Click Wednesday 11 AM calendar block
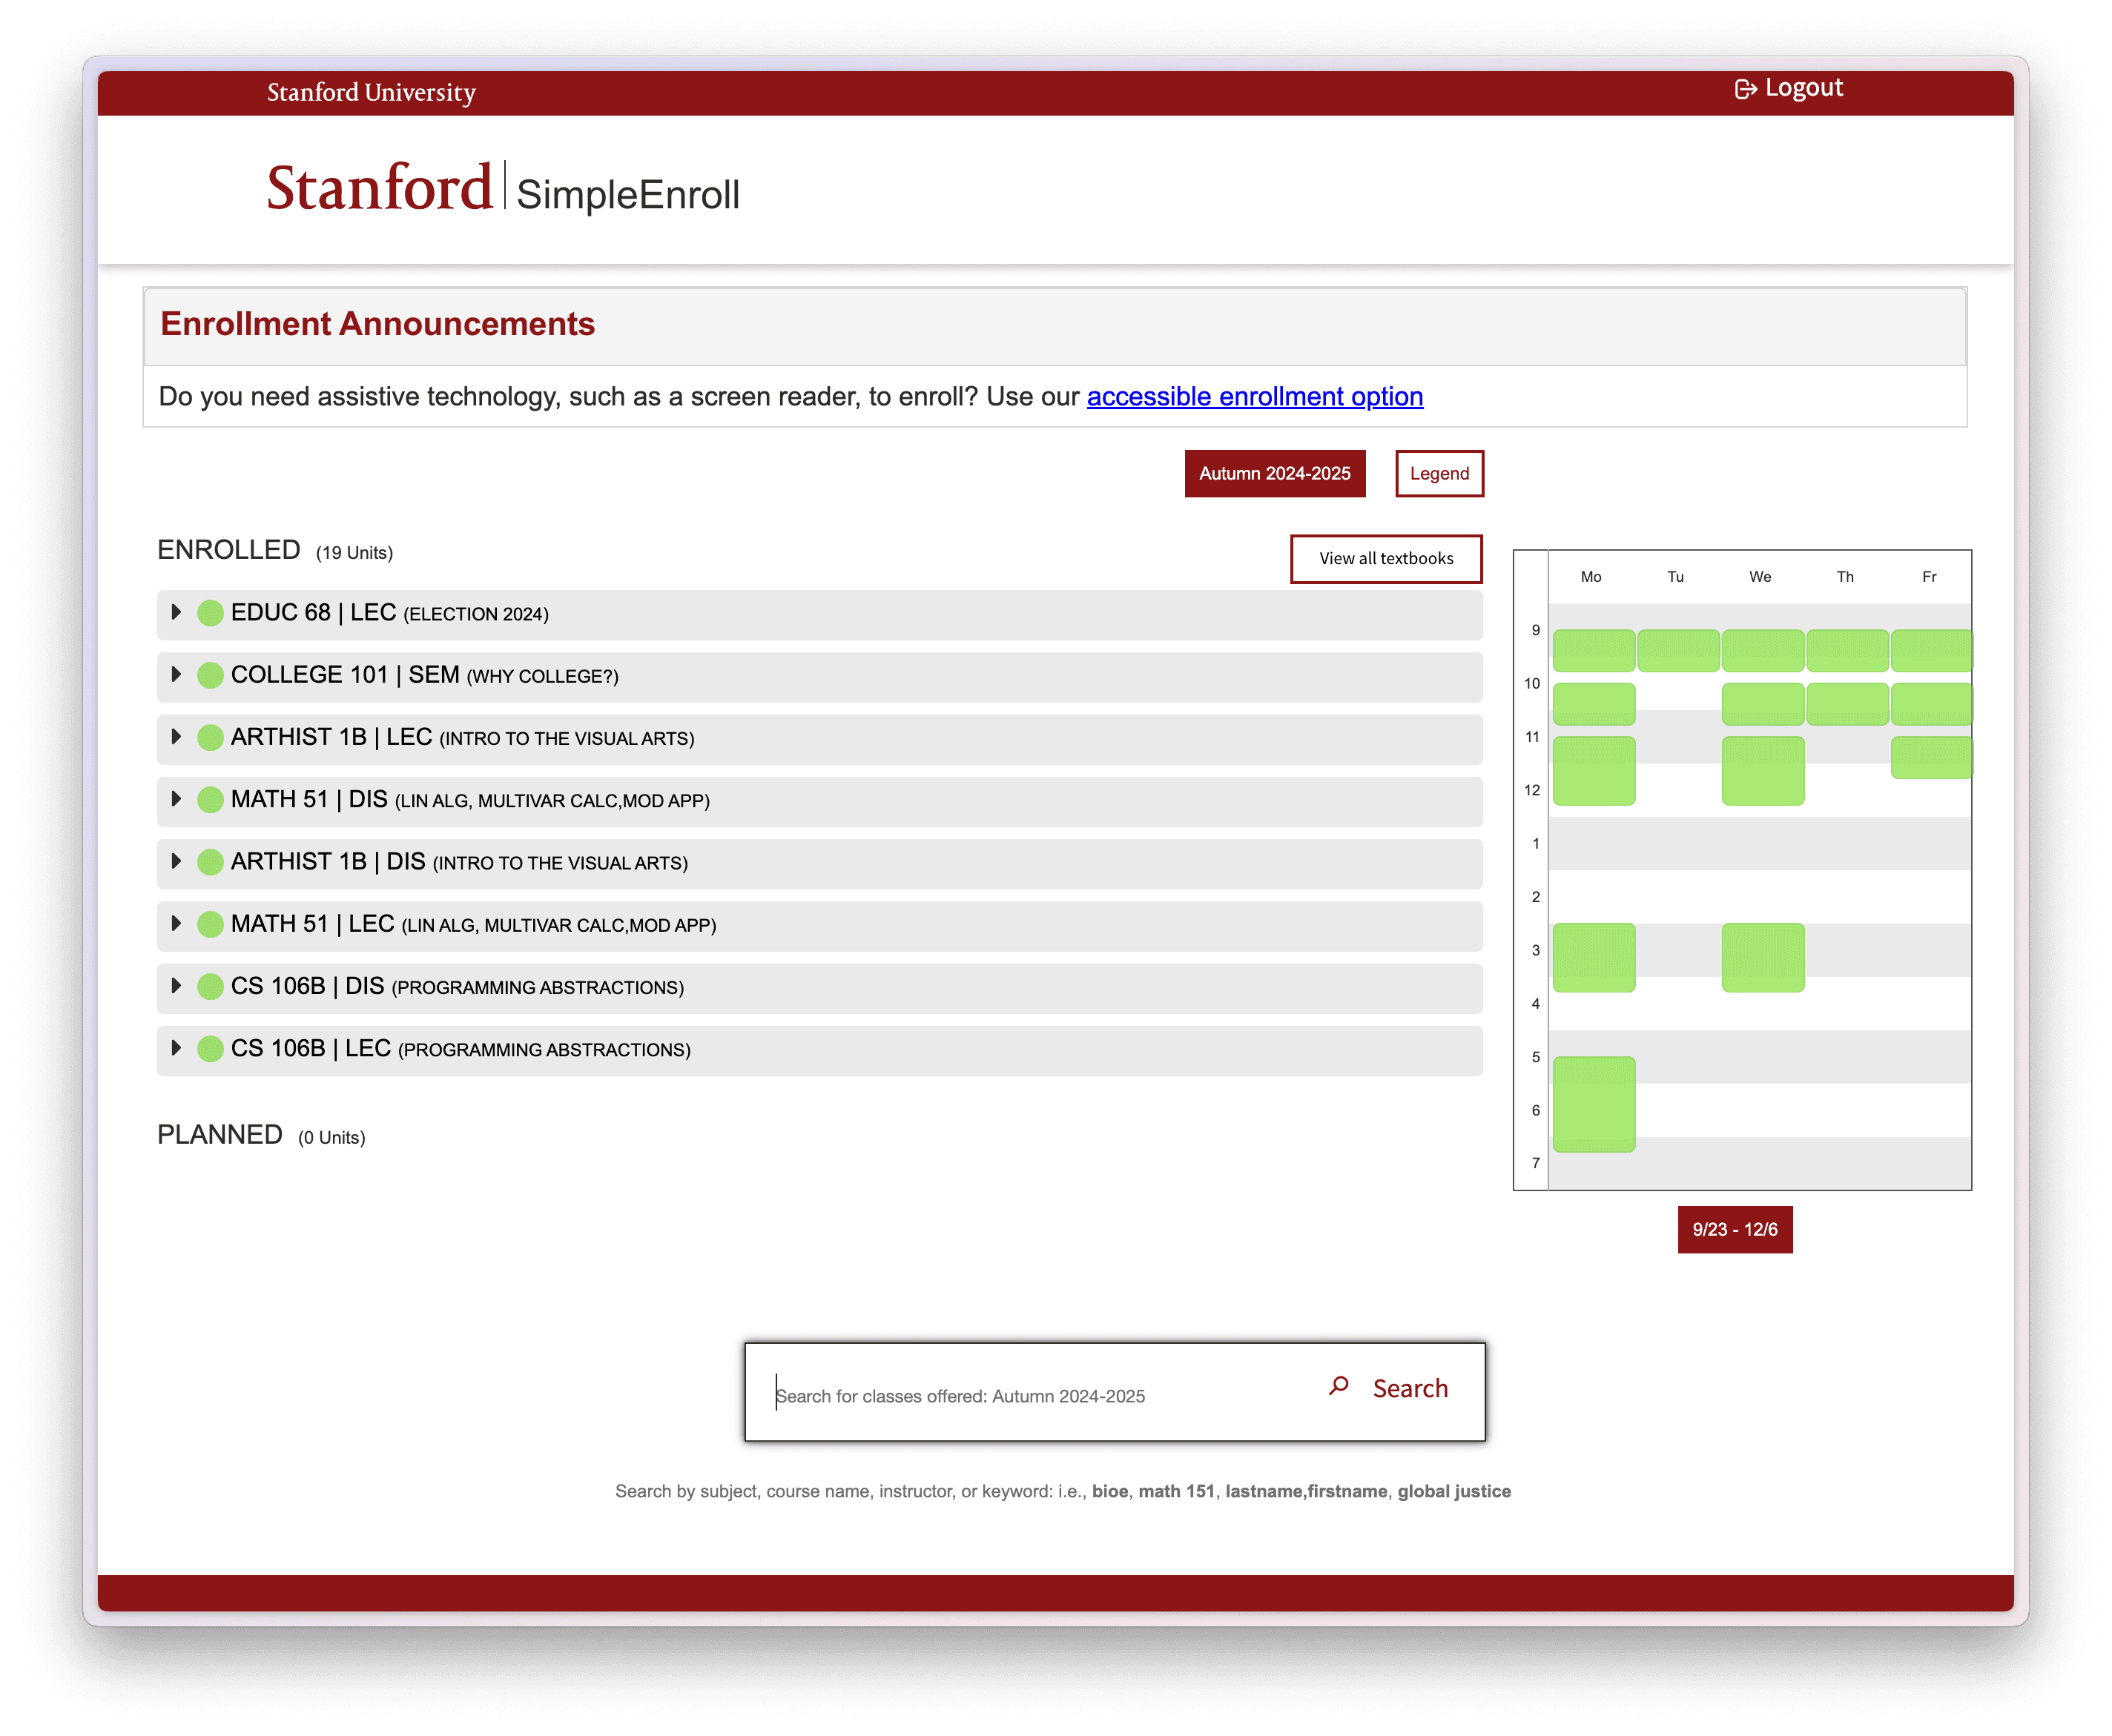The height and width of the screenshot is (1736, 2112). pos(1763,771)
